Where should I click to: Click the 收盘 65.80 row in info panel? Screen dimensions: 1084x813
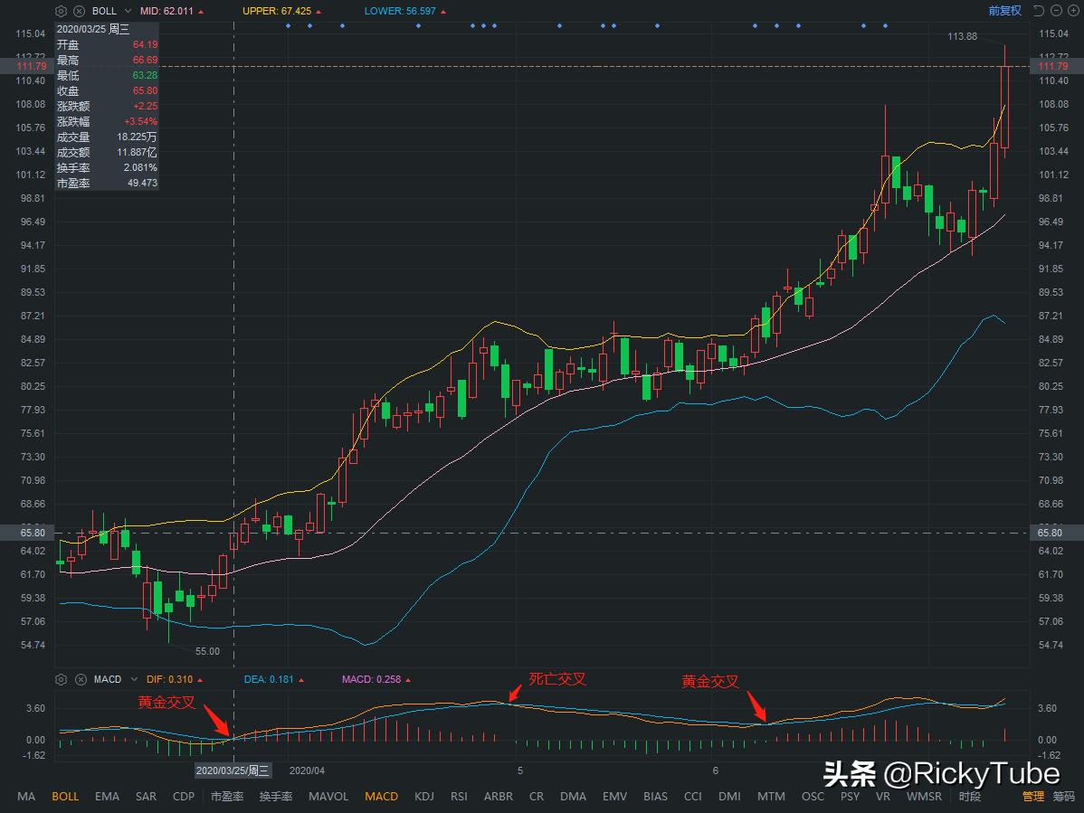tap(107, 90)
